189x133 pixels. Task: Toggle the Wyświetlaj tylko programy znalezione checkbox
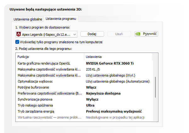pos(17,42)
